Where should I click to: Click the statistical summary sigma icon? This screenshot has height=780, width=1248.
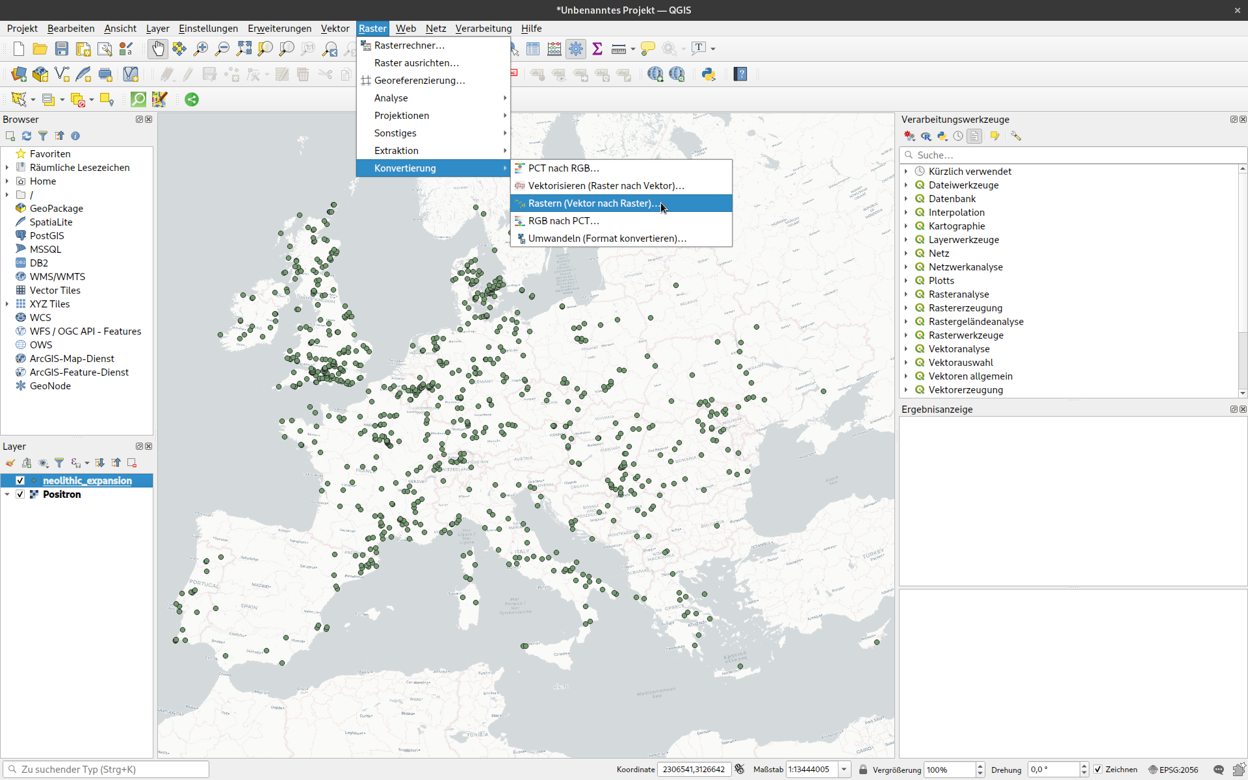point(597,49)
